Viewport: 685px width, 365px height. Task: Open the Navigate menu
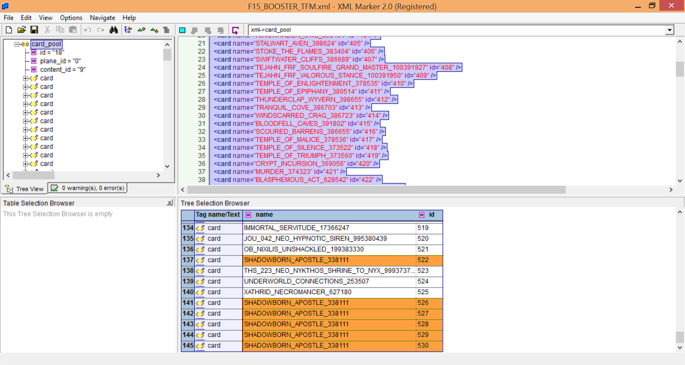pos(102,18)
